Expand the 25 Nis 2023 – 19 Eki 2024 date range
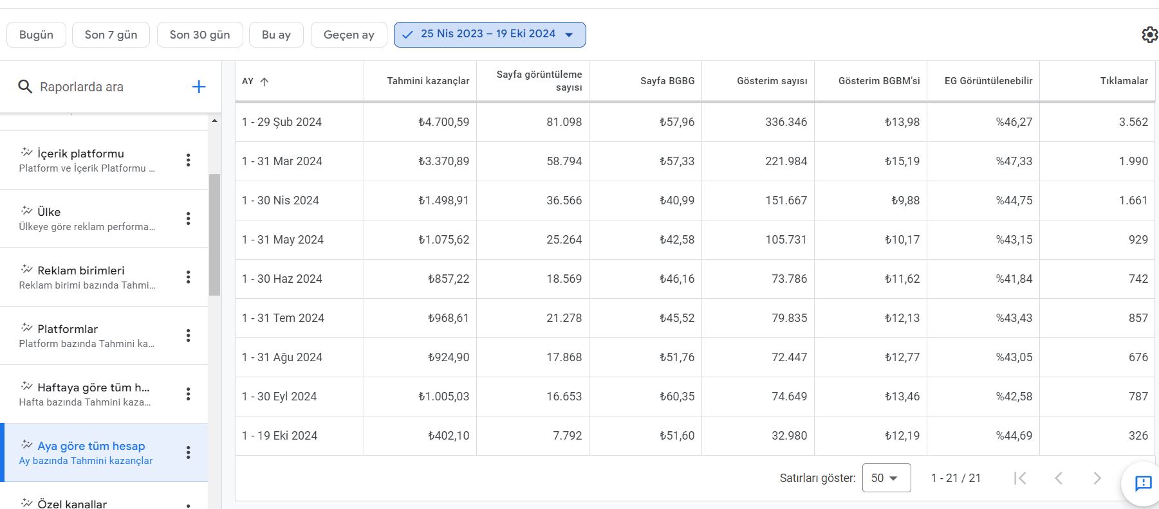The image size is (1159, 509). pyautogui.click(x=490, y=35)
